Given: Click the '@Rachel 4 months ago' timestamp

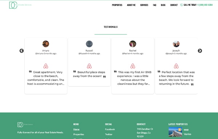Looking at the screenshot, I should 133,53.
